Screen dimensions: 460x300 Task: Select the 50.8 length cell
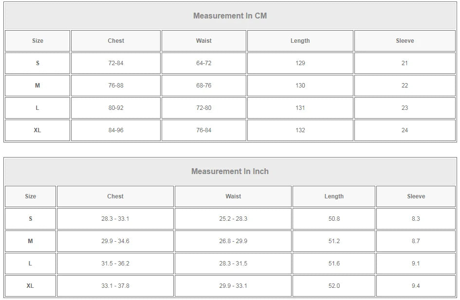tap(334, 218)
